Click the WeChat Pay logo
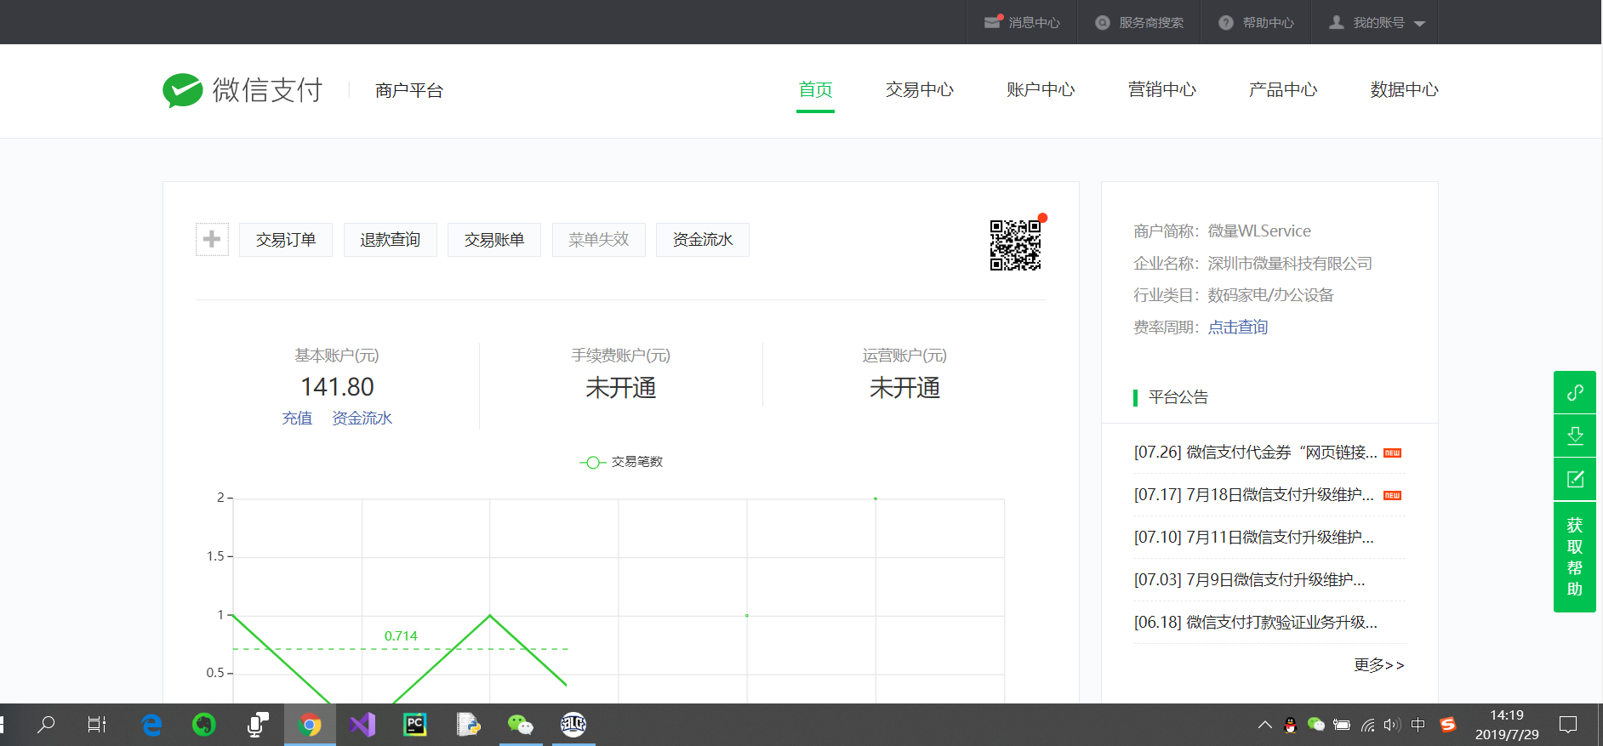 click(x=243, y=90)
